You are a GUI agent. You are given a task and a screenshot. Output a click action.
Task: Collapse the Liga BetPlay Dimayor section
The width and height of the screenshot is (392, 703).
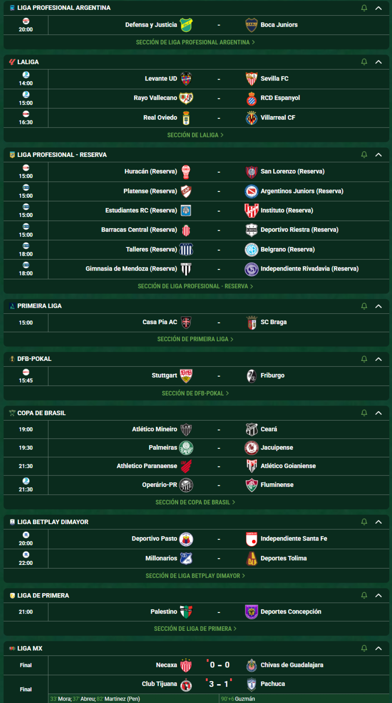point(379,522)
